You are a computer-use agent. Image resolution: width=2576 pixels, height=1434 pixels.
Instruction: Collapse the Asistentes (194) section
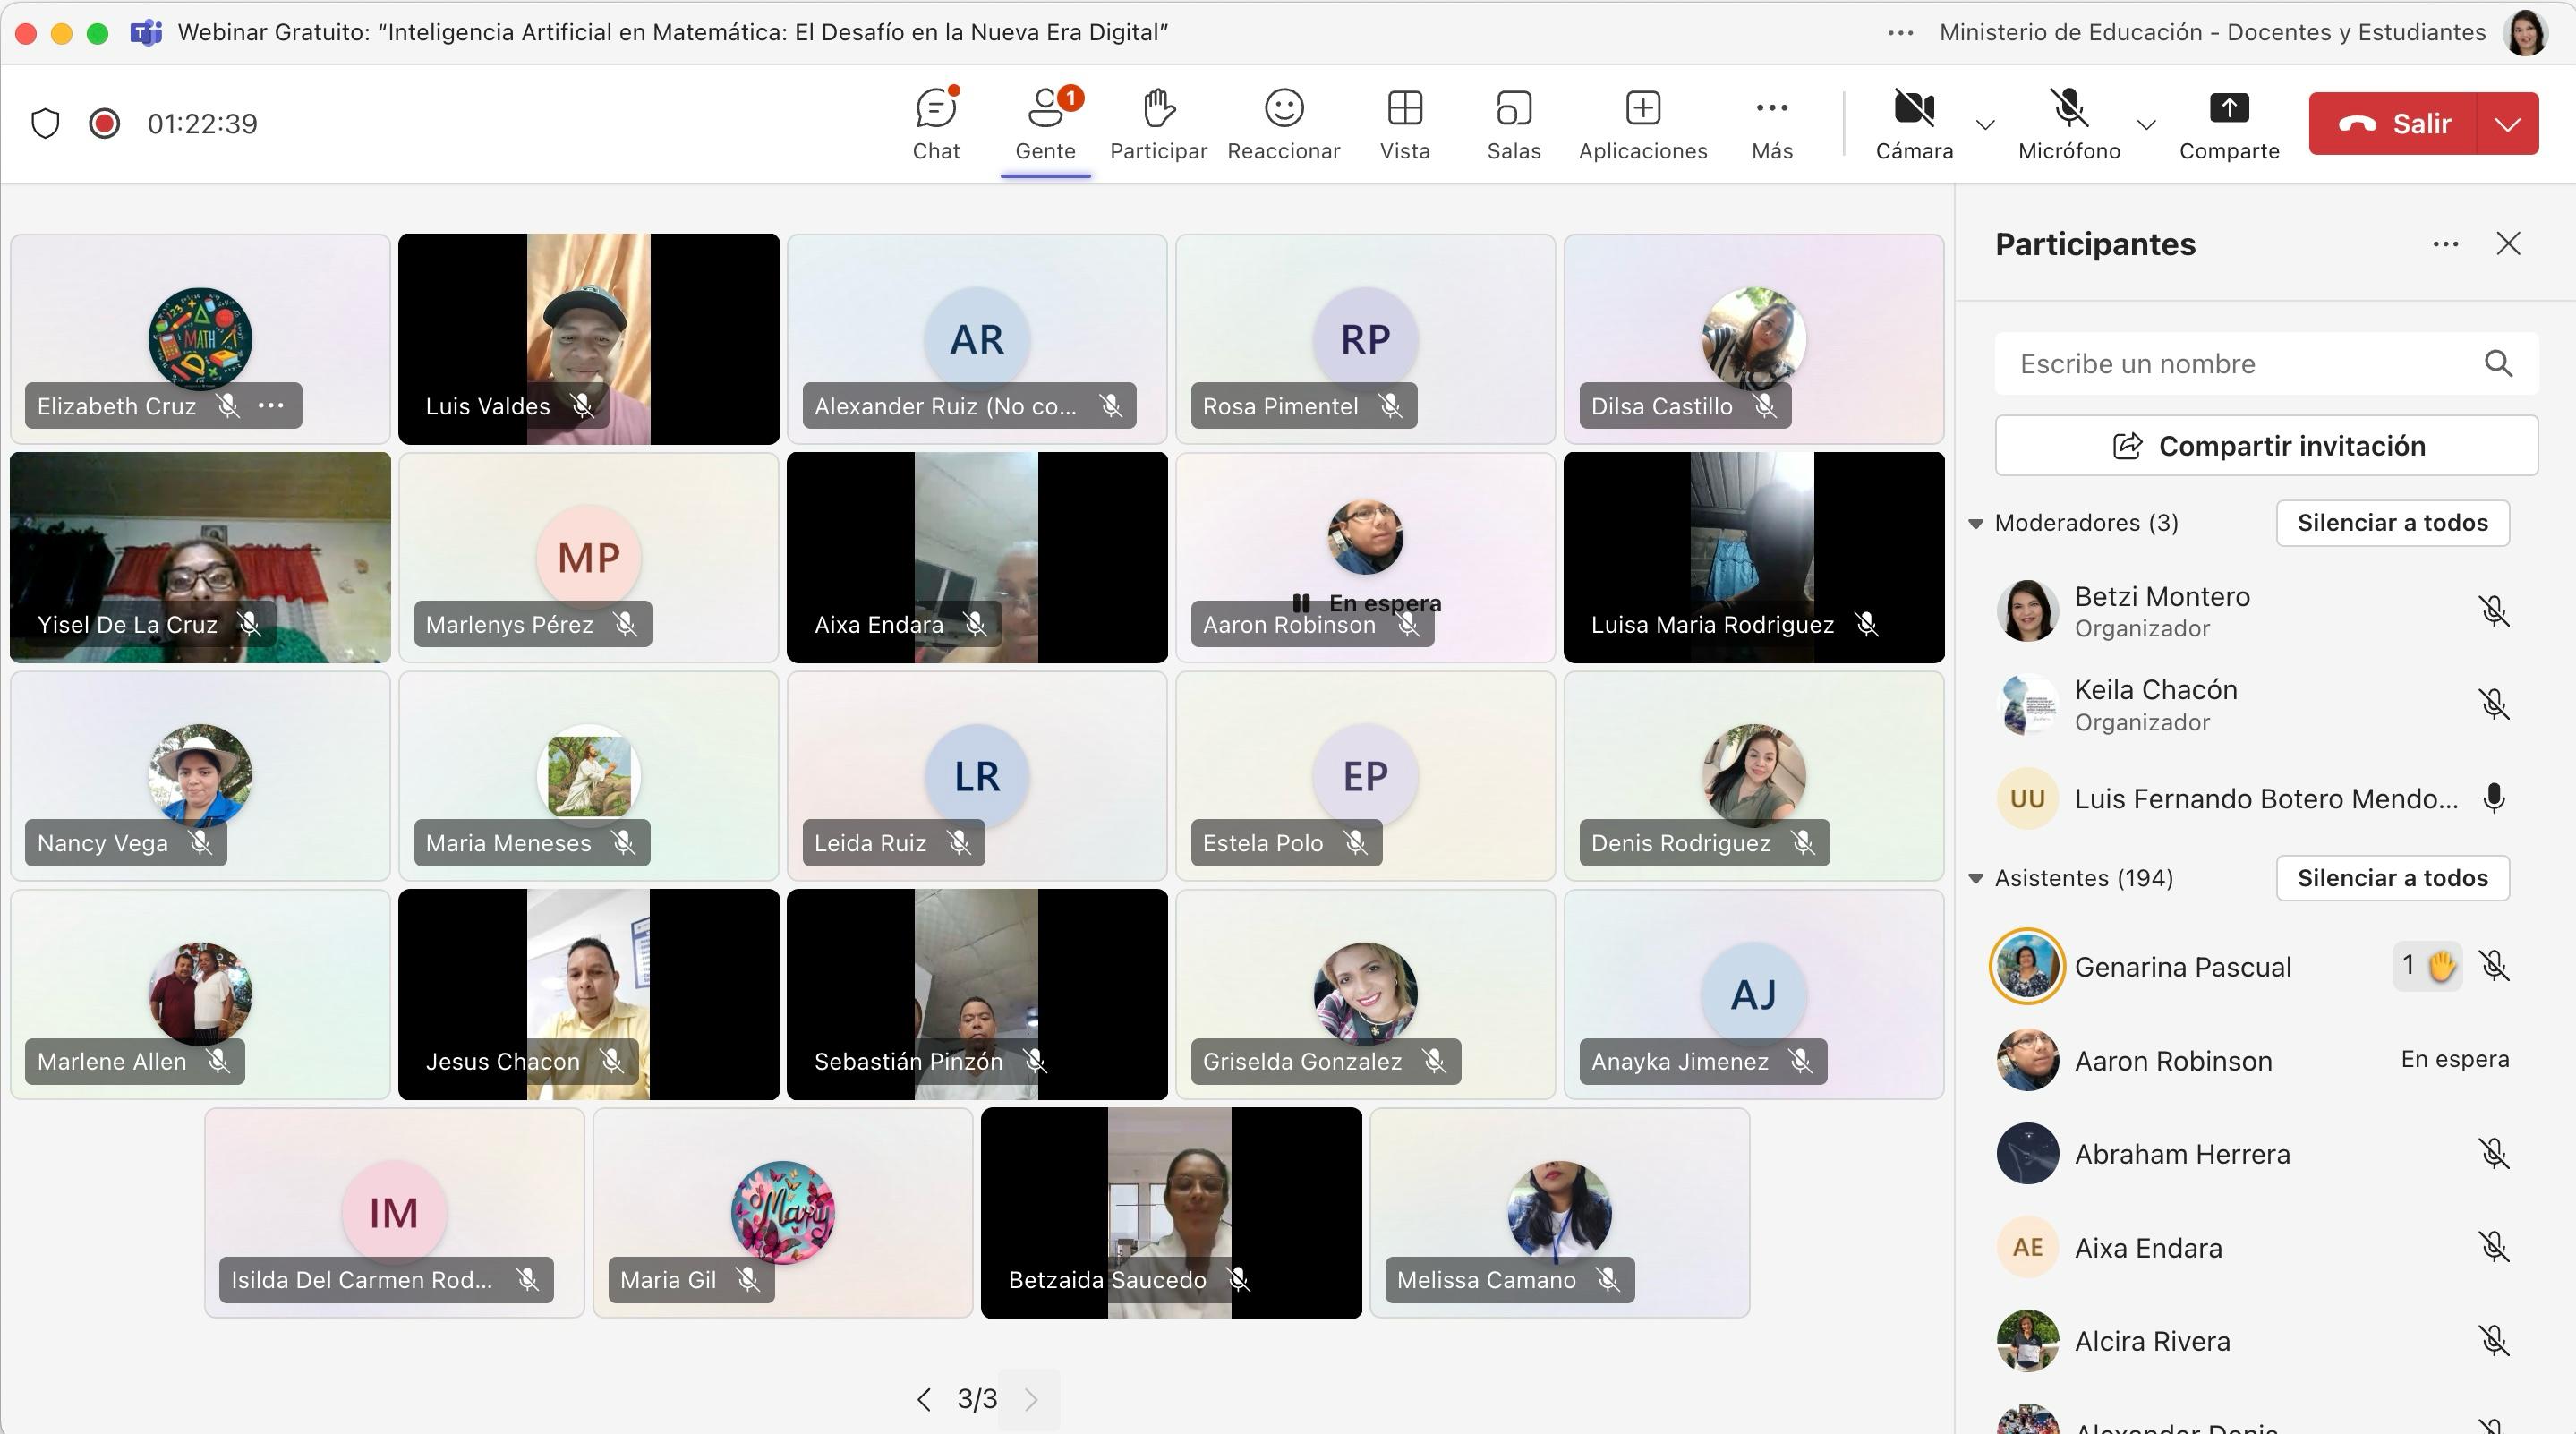1975,878
